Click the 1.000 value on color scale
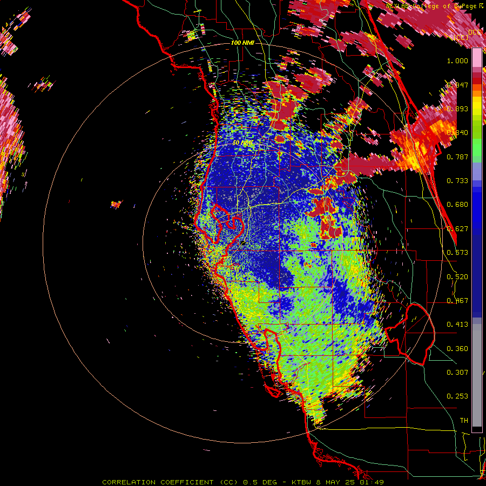Viewport: 486px width, 486px height. pos(457,60)
